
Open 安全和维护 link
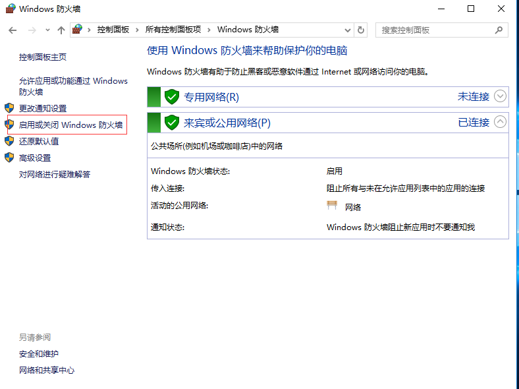[39, 354]
